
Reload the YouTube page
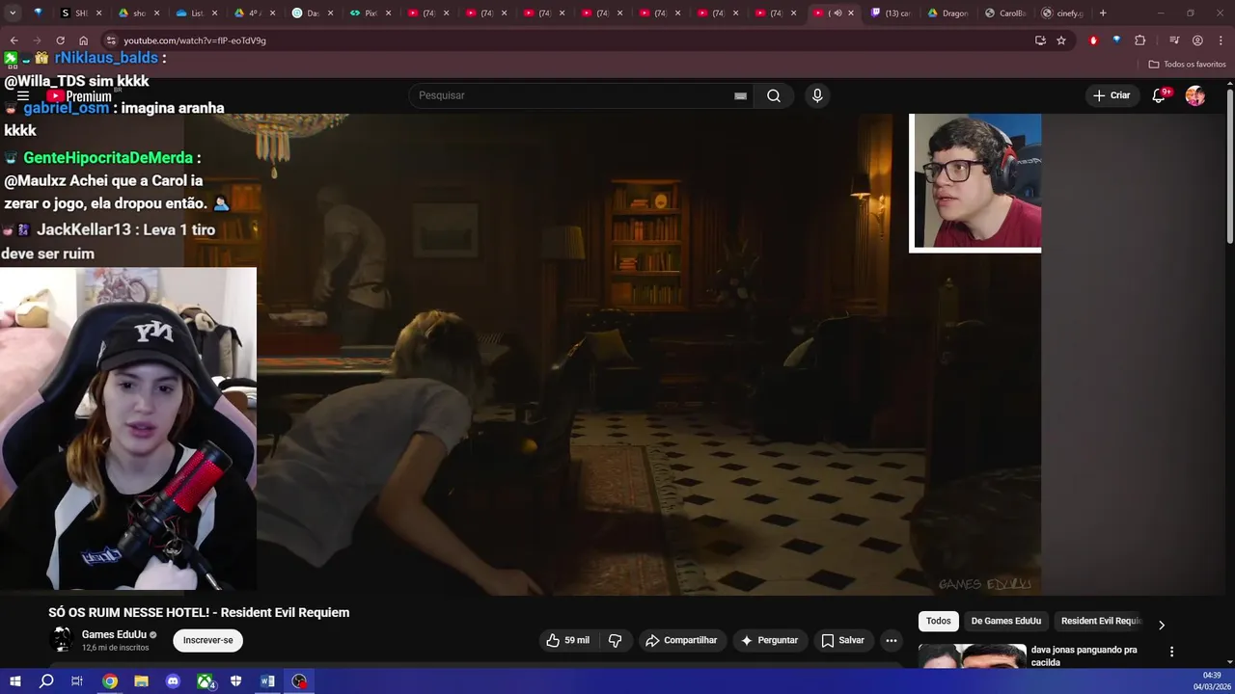click(60, 40)
